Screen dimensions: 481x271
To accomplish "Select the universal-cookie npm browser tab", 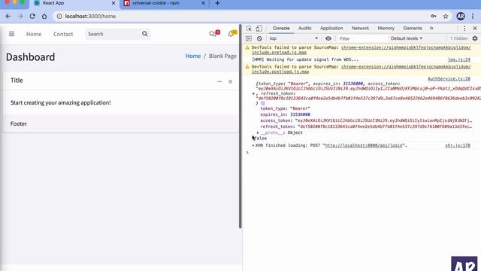I will click(164, 3).
